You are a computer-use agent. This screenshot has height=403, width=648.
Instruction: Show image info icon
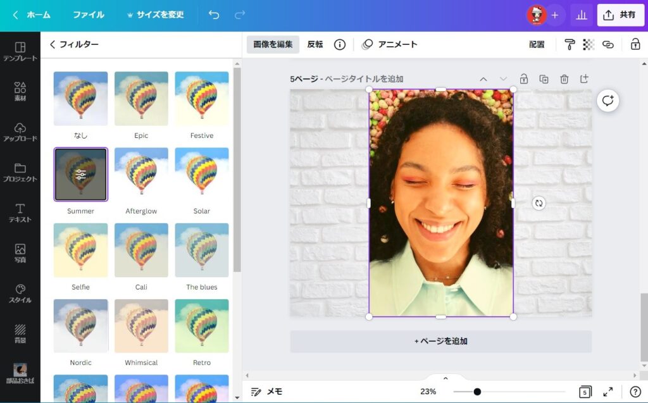(340, 44)
